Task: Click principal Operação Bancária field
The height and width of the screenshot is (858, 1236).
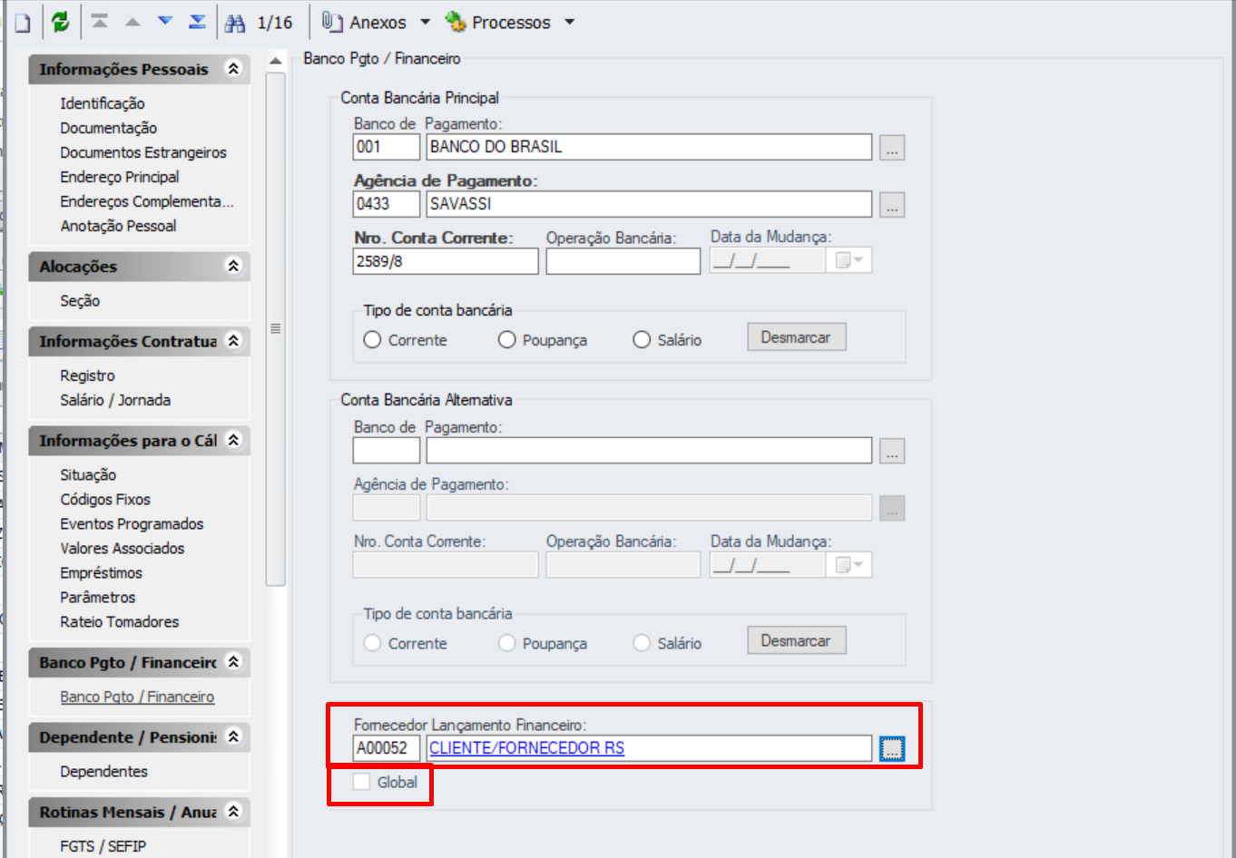Action: click(623, 261)
